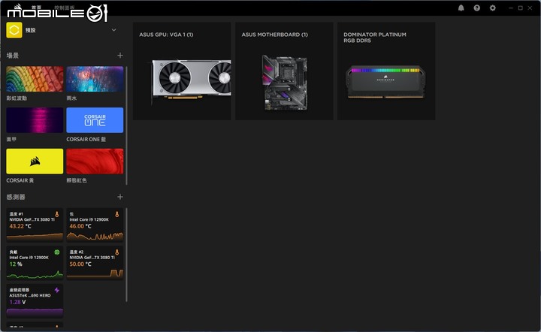
Task: Click the 感測器 section heading
Action: point(16,197)
